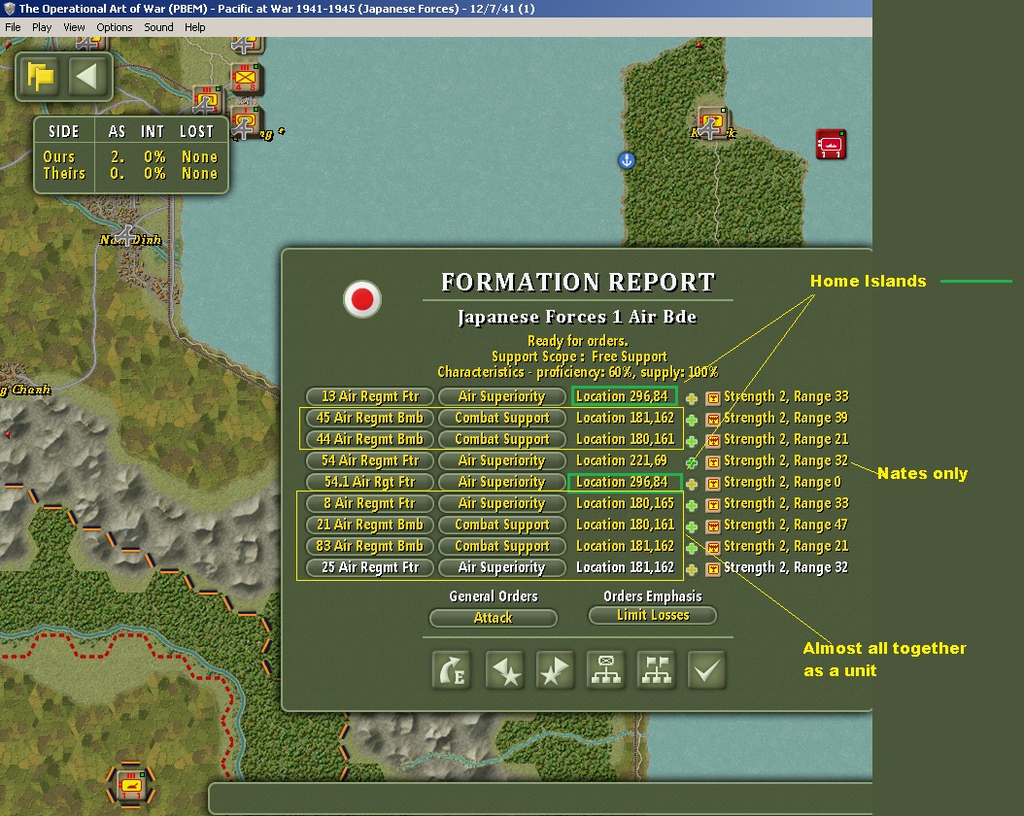Click Location 221,69 text
The image size is (1024, 816).
click(x=621, y=460)
